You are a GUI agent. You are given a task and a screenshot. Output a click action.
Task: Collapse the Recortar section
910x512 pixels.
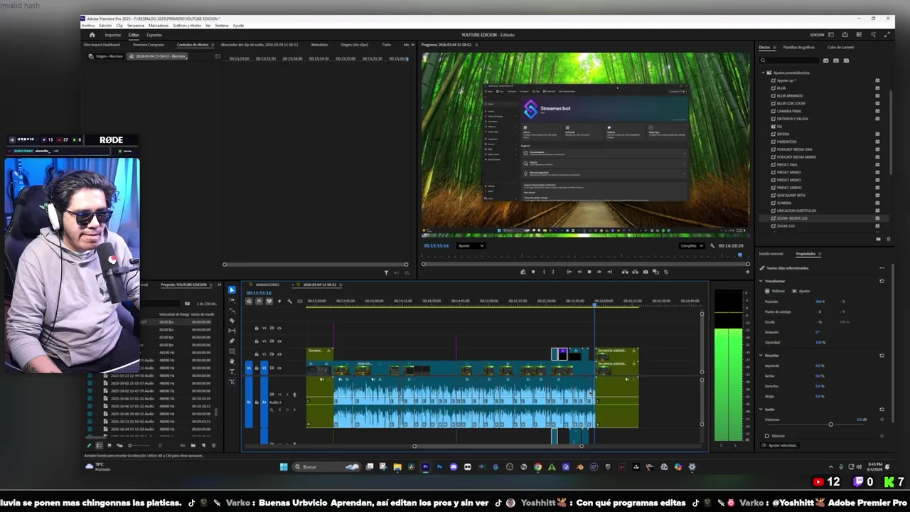click(761, 356)
